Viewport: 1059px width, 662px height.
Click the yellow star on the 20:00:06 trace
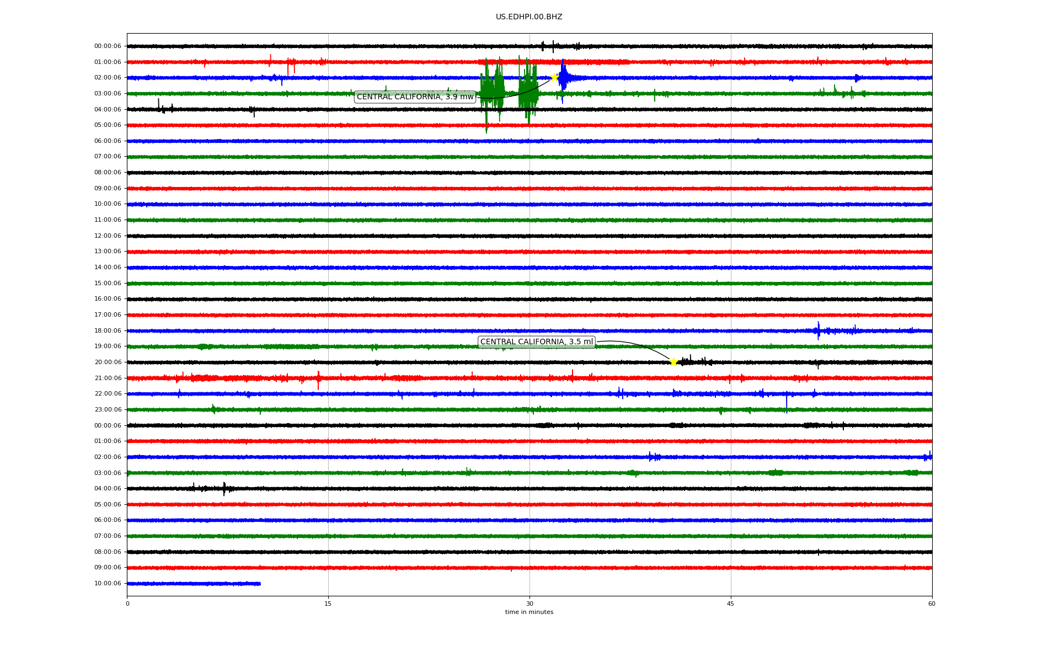point(673,362)
